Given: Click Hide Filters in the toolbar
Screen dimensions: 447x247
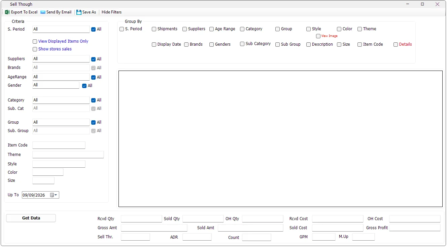Looking at the screenshot, I should pyautogui.click(x=111, y=12).
